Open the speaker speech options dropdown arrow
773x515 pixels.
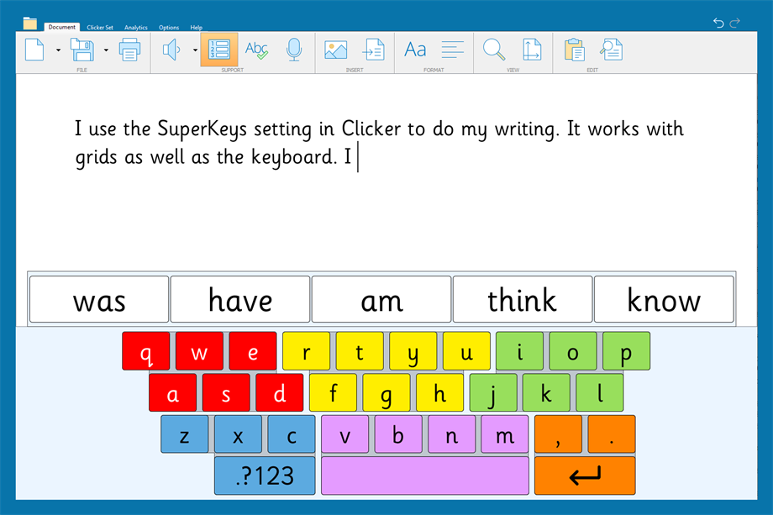(x=195, y=50)
